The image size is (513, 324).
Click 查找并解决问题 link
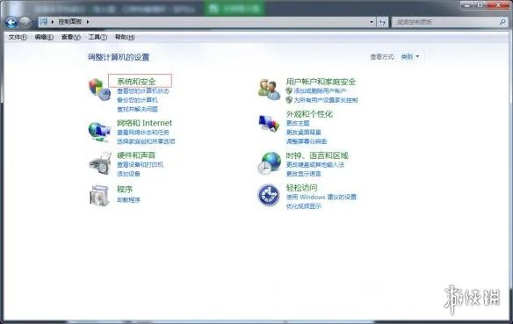137,109
